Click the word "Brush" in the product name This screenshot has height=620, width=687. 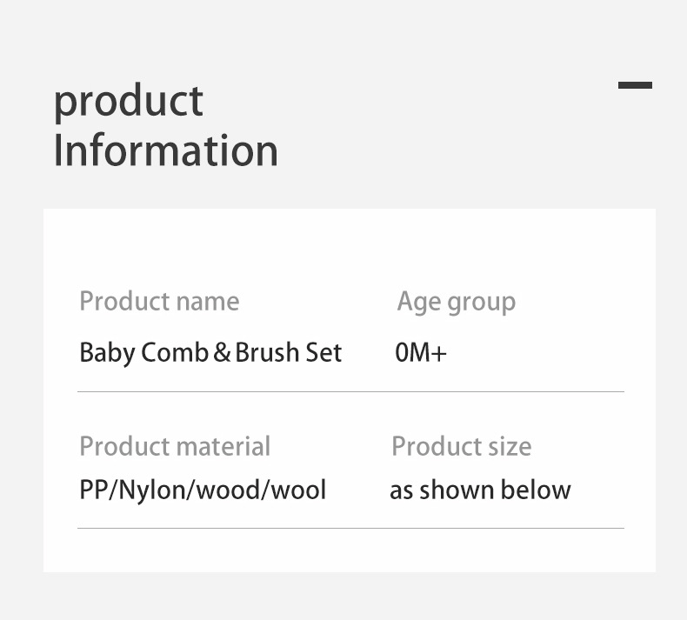click(x=267, y=352)
